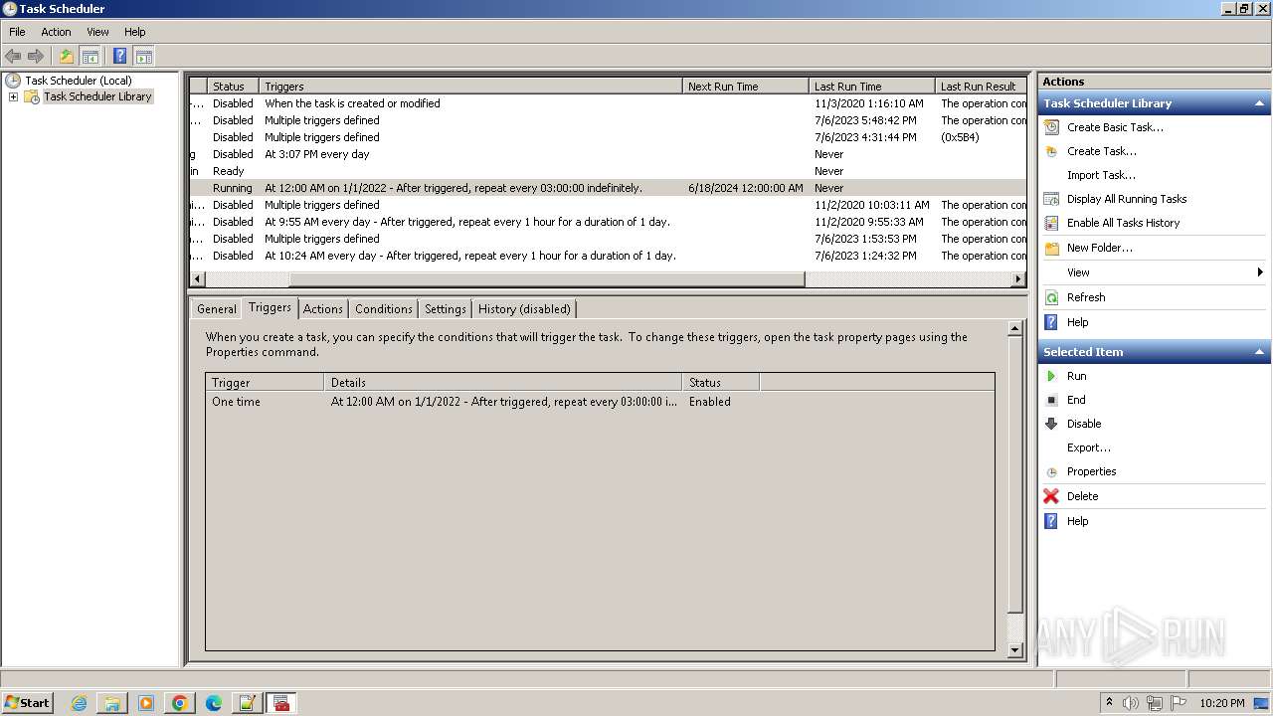Click the Up one level folder icon
1273x716 pixels.
(x=67, y=57)
